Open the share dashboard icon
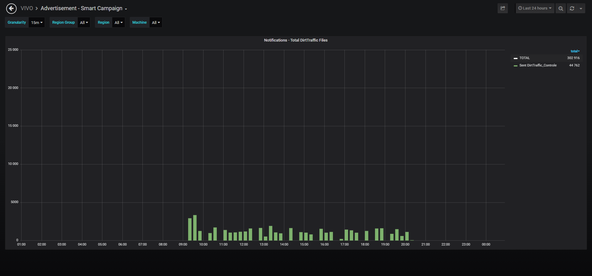 coord(503,8)
